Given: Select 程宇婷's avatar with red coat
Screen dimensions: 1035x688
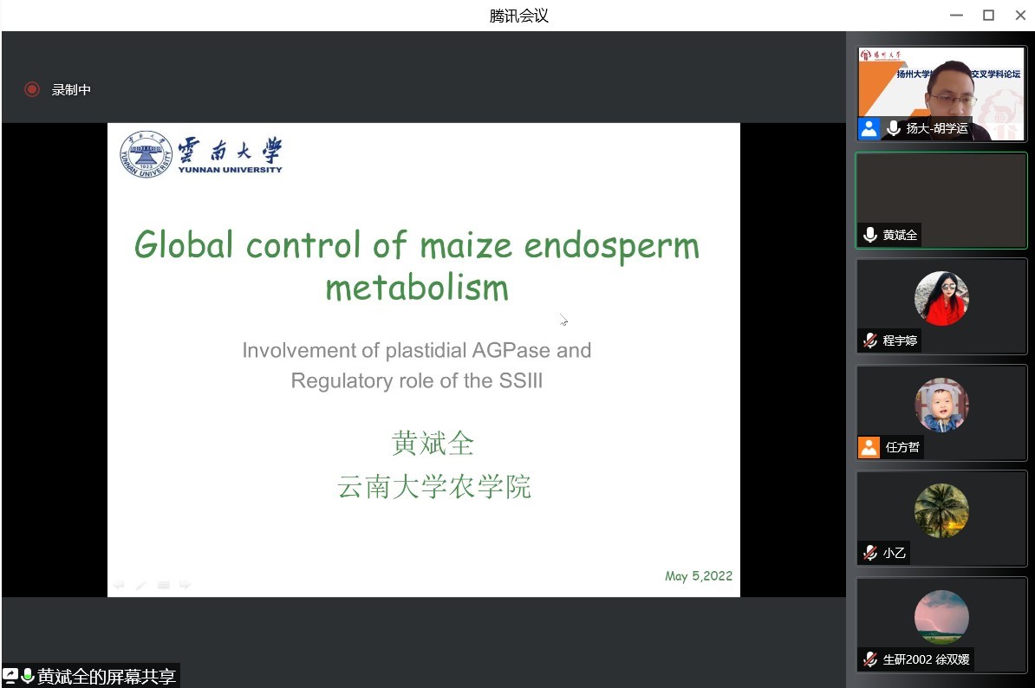Looking at the screenshot, I should click(x=941, y=298).
